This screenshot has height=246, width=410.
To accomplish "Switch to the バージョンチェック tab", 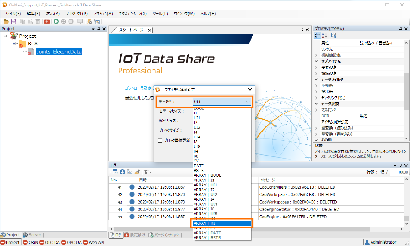I will (164, 235).
